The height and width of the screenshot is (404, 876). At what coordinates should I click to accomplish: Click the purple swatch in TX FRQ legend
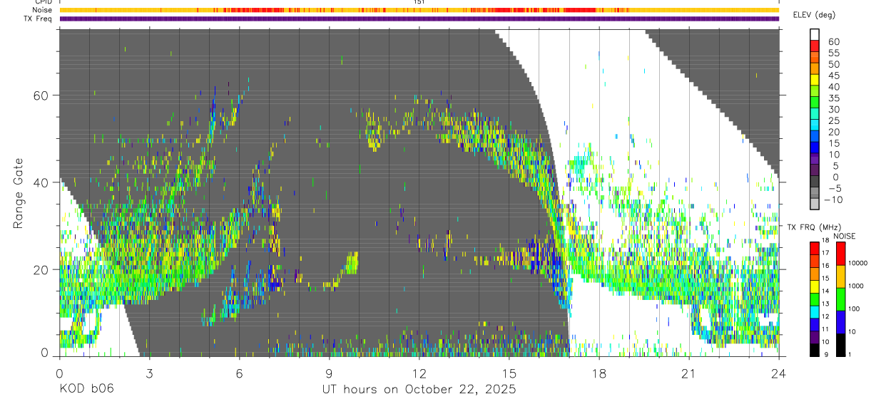(815, 337)
